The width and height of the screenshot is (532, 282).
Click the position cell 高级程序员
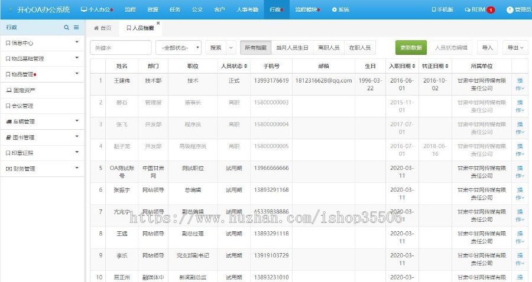(193, 146)
